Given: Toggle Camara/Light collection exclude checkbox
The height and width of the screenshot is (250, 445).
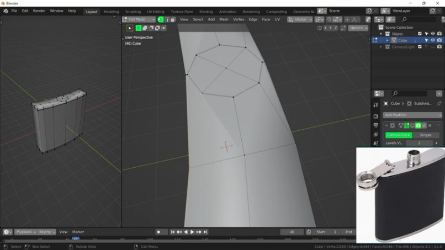Looking at the screenshot, I should pyautogui.click(x=420, y=47).
